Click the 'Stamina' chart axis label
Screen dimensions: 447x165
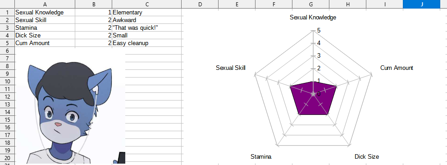pyautogui.click(x=261, y=156)
